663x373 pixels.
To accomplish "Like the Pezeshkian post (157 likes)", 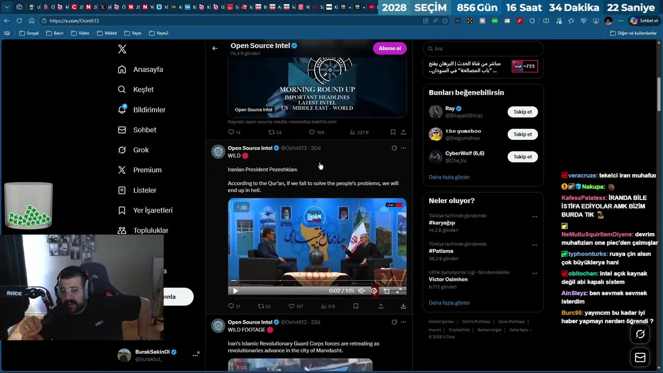I will point(296,306).
